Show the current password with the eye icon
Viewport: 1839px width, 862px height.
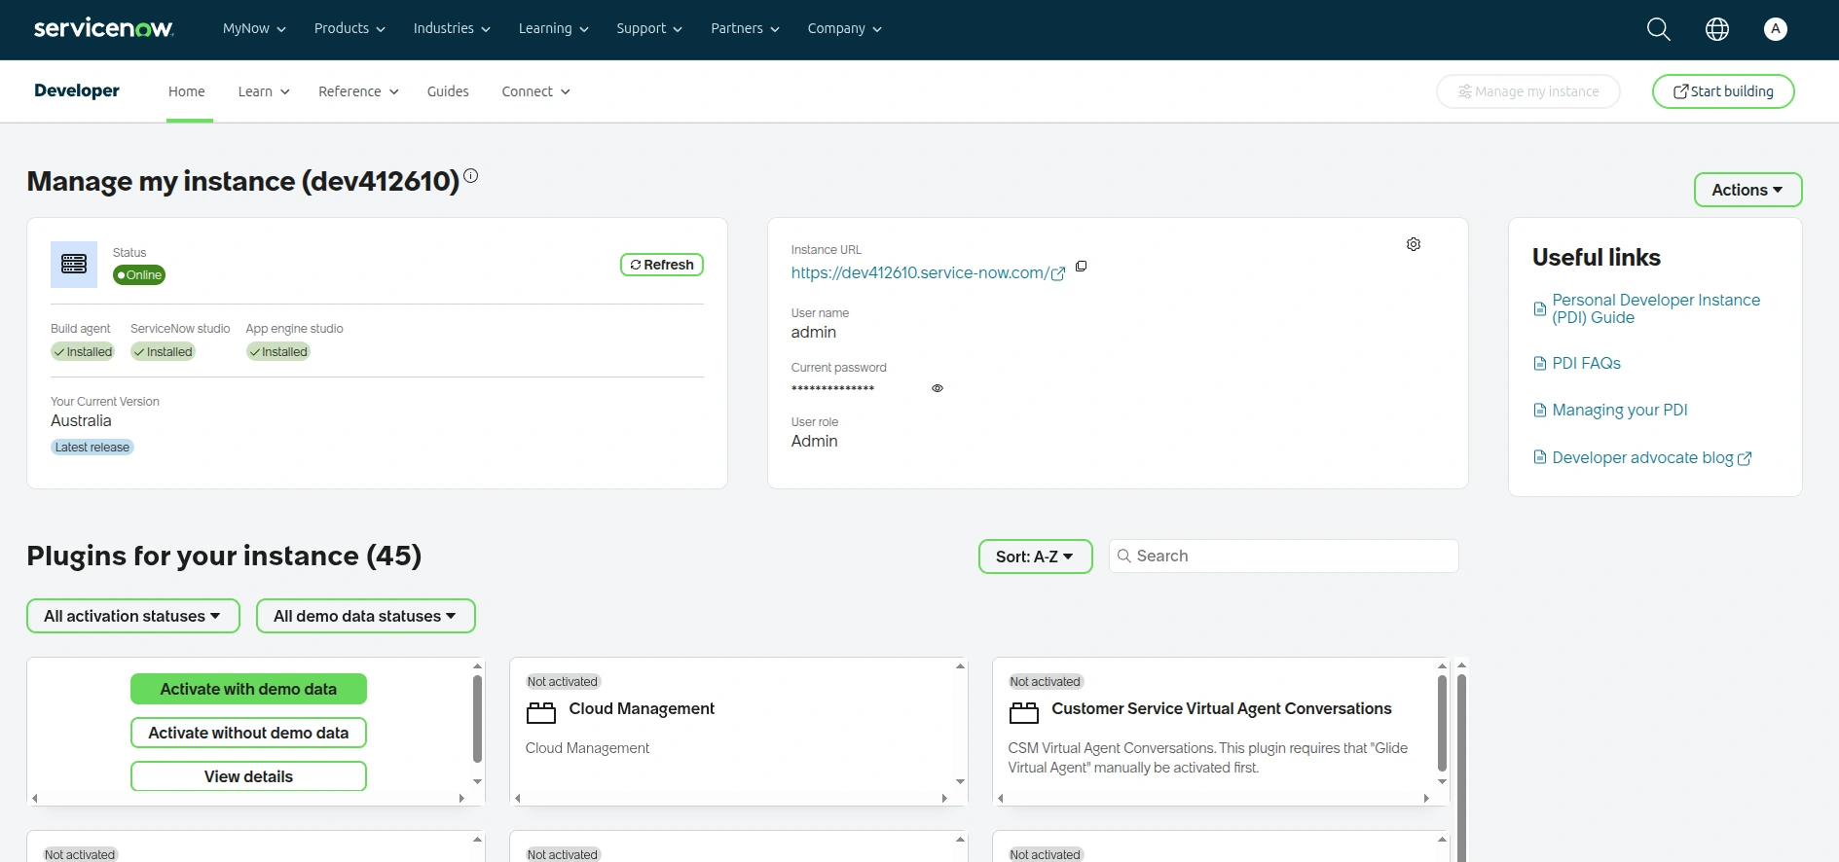[938, 388]
